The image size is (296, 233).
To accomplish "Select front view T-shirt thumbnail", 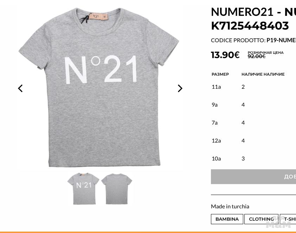I will click(x=83, y=189).
